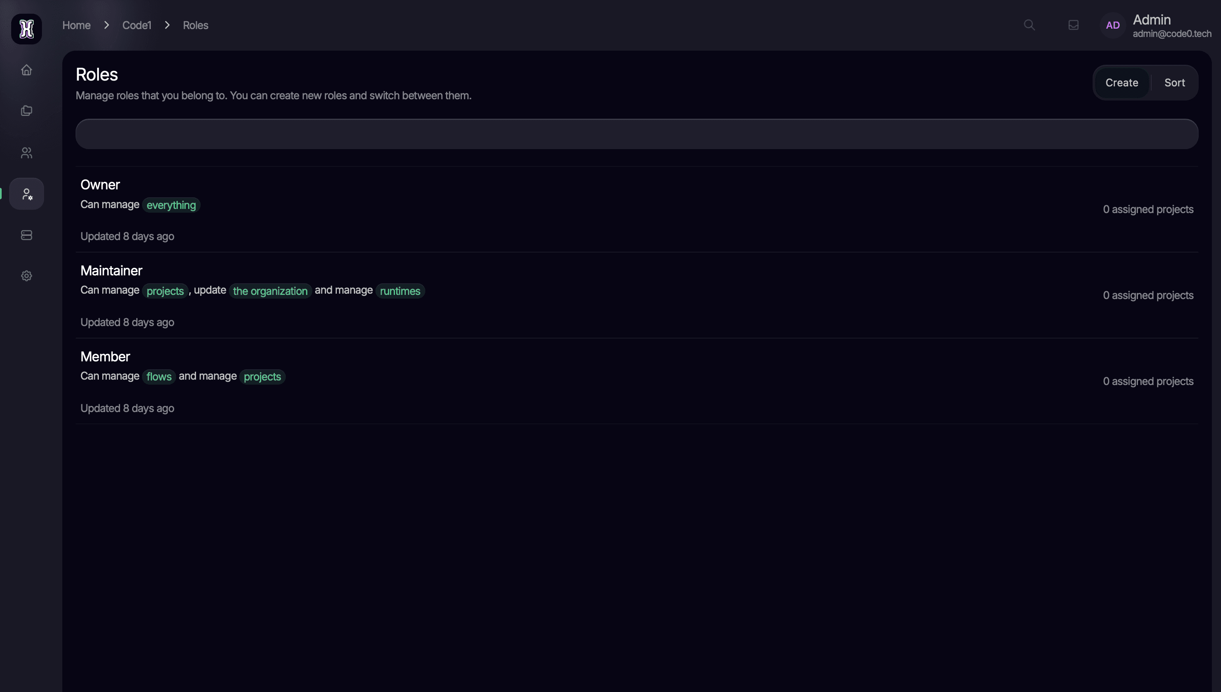Open the Home dashboard icon in sidebar

[x=26, y=70]
